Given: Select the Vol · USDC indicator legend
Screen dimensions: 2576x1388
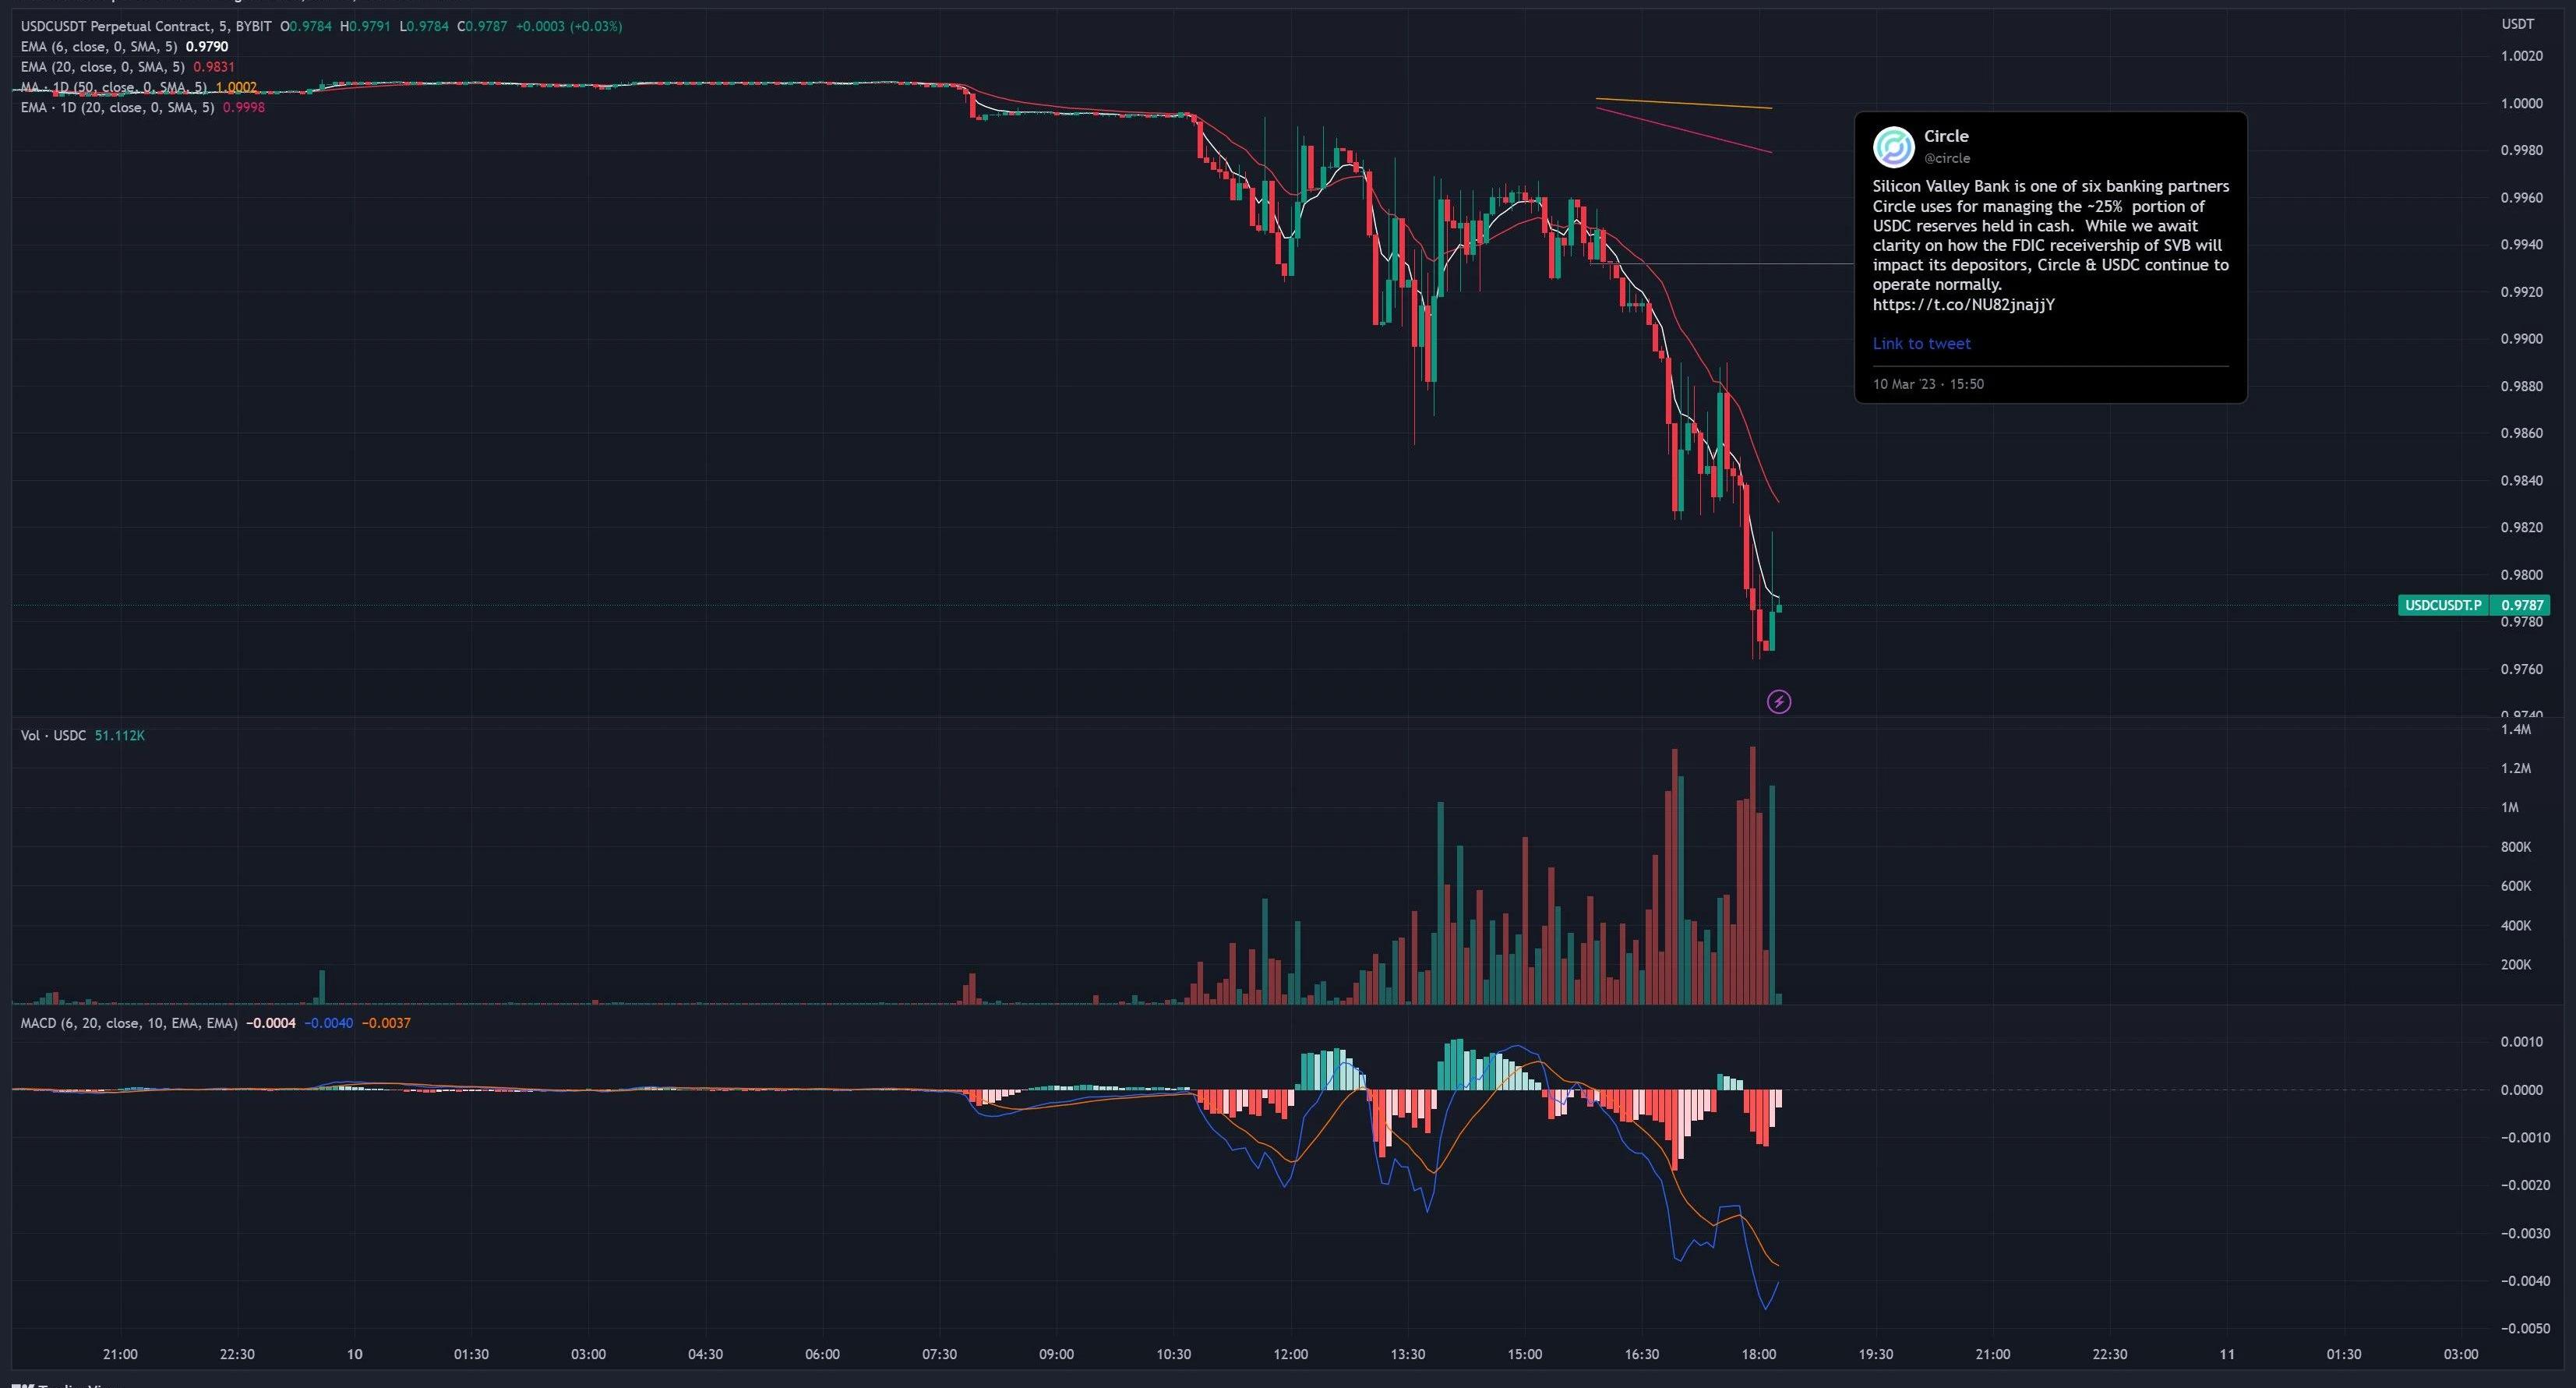Looking at the screenshot, I should (x=53, y=735).
